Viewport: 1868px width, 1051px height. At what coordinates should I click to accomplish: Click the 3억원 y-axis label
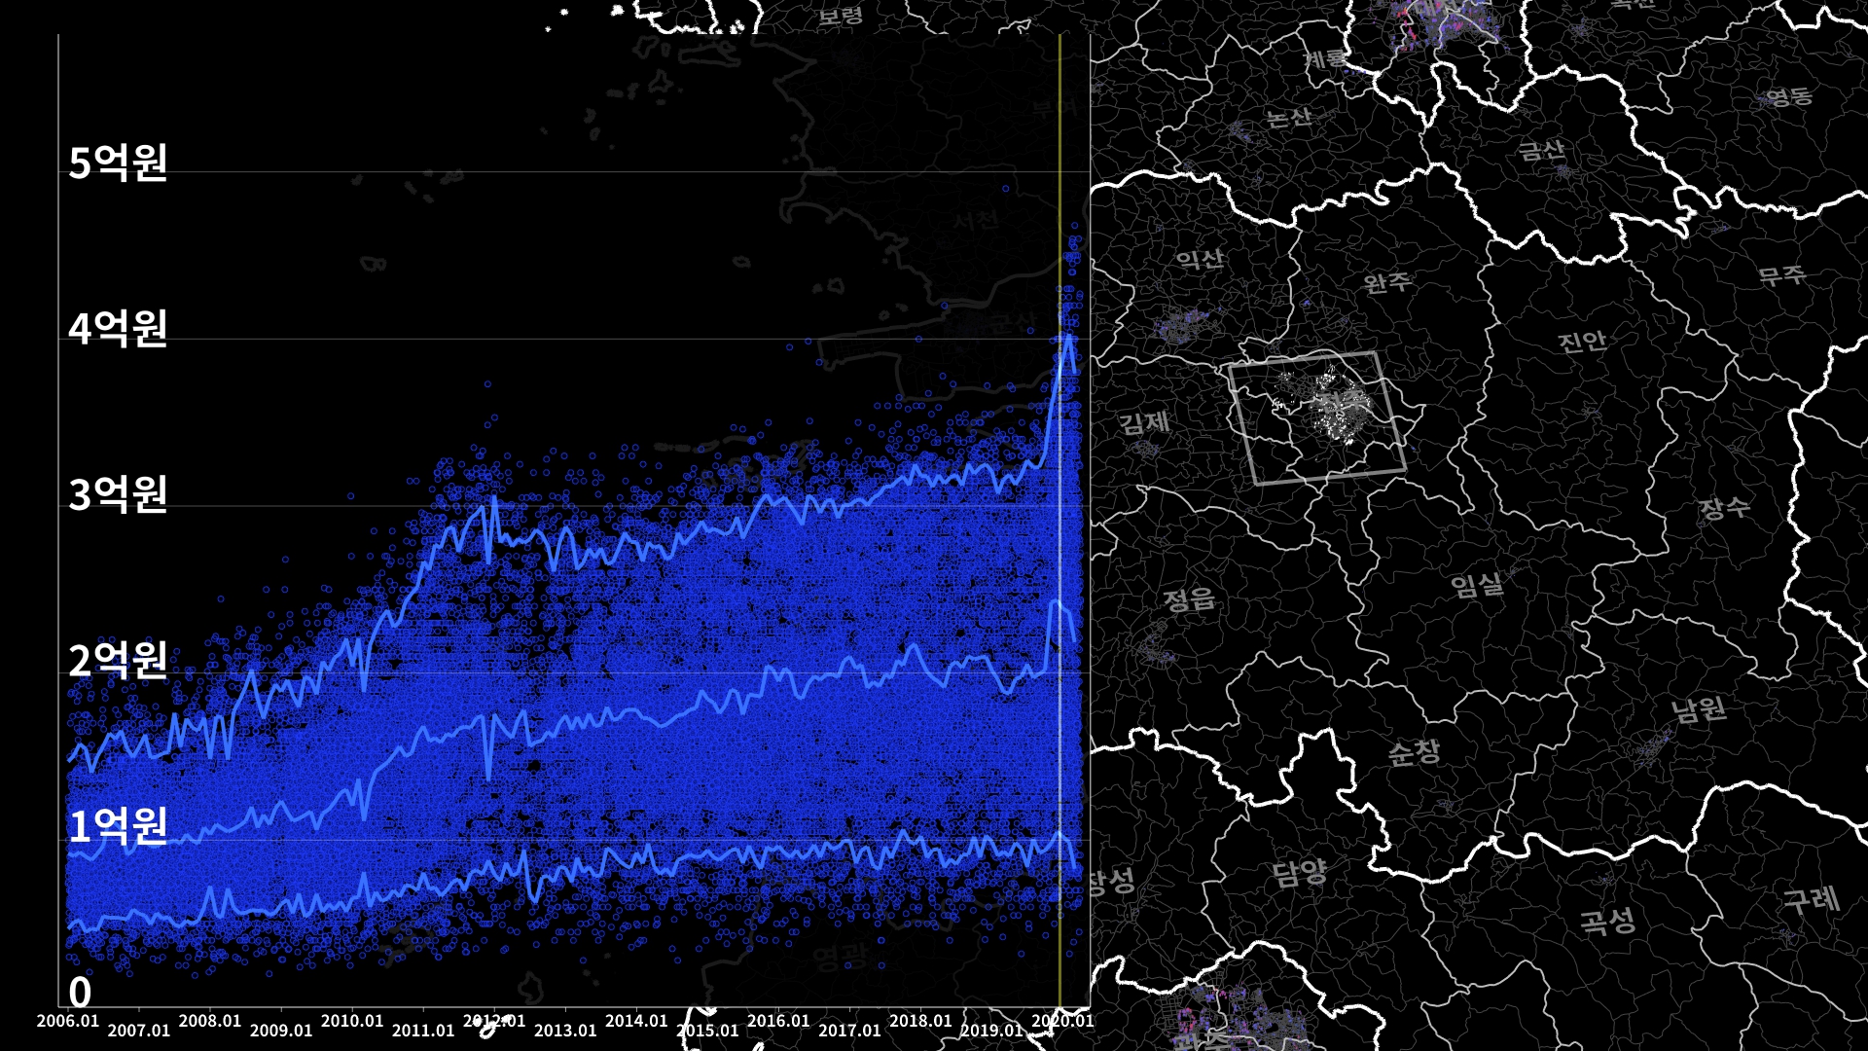coord(118,494)
